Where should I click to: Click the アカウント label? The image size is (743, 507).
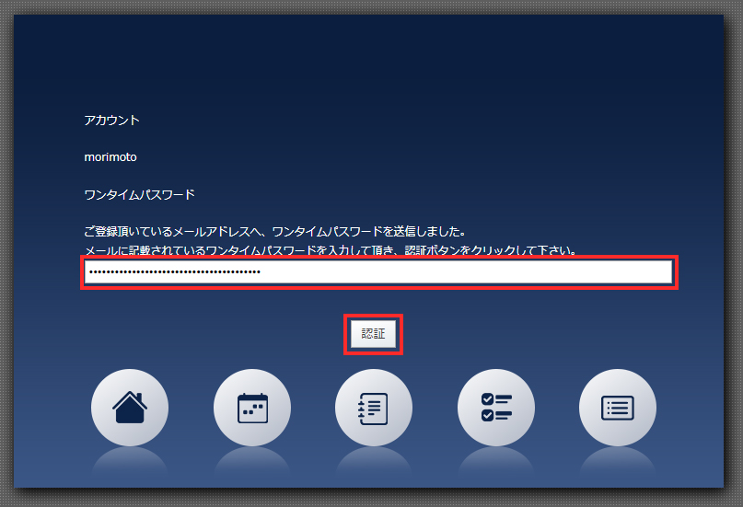111,121
